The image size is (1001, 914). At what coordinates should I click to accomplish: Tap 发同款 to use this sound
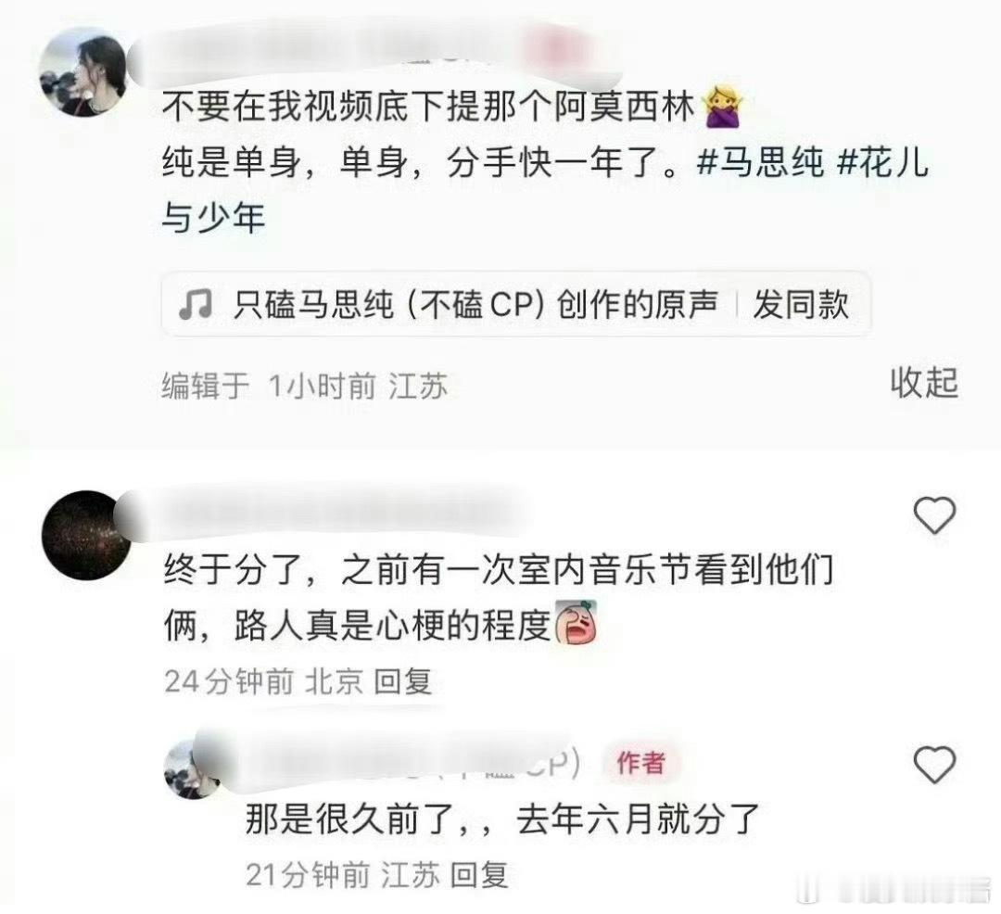pyautogui.click(x=801, y=304)
